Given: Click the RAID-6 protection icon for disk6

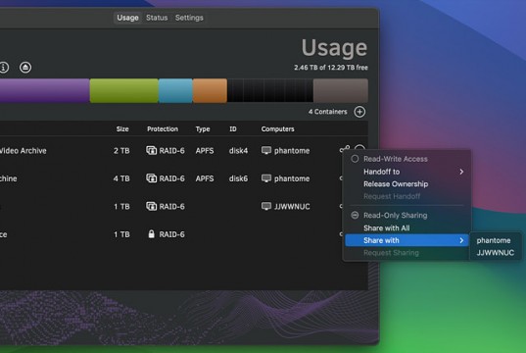Looking at the screenshot, I should 151,178.
